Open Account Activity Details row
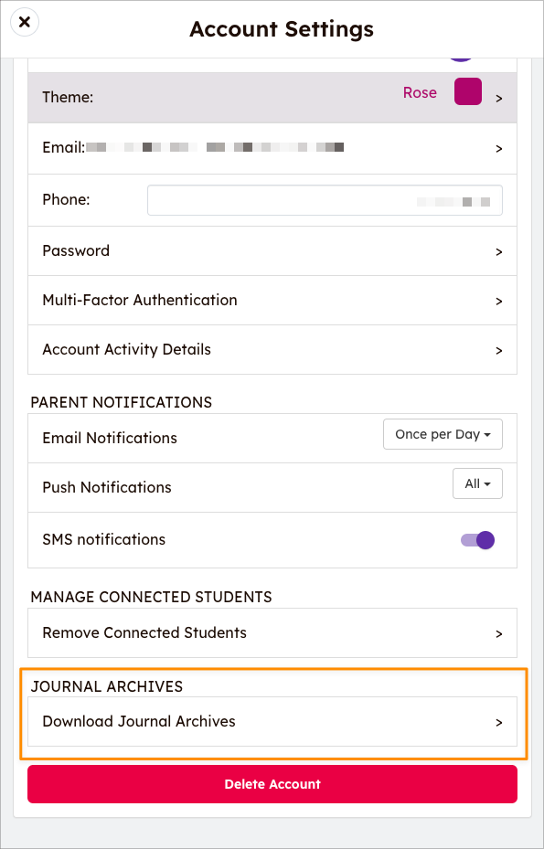Image resolution: width=544 pixels, height=849 pixels. pyautogui.click(x=272, y=350)
